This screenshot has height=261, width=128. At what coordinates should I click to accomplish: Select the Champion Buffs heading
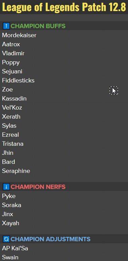38,26
